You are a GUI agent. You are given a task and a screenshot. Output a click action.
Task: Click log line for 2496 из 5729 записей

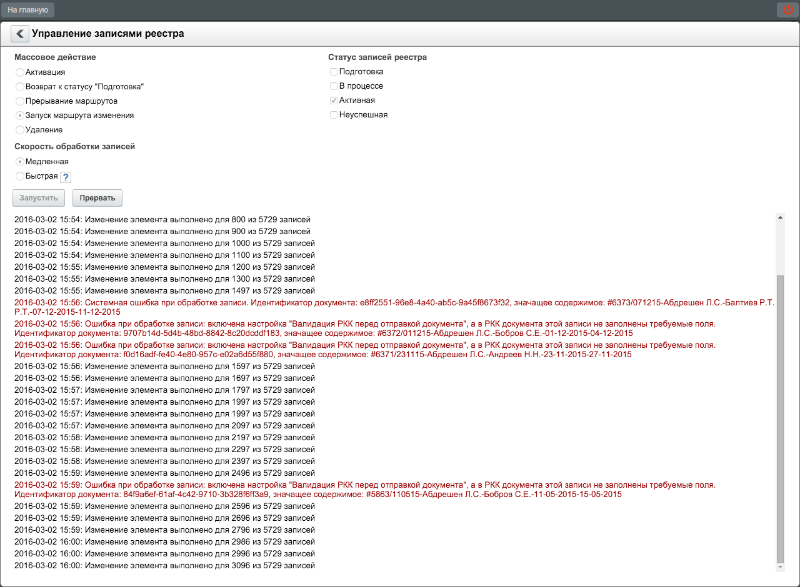(x=164, y=473)
